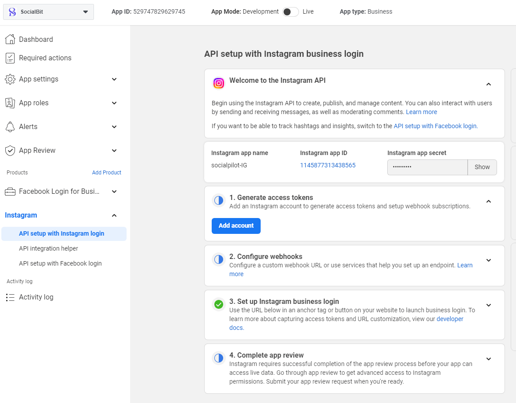Click the App ID 529747829629745 text

(149, 12)
